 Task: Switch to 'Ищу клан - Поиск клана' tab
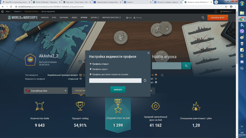[x=77, y=2]
